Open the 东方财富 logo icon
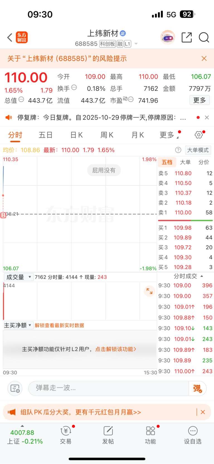 click(x=22, y=37)
